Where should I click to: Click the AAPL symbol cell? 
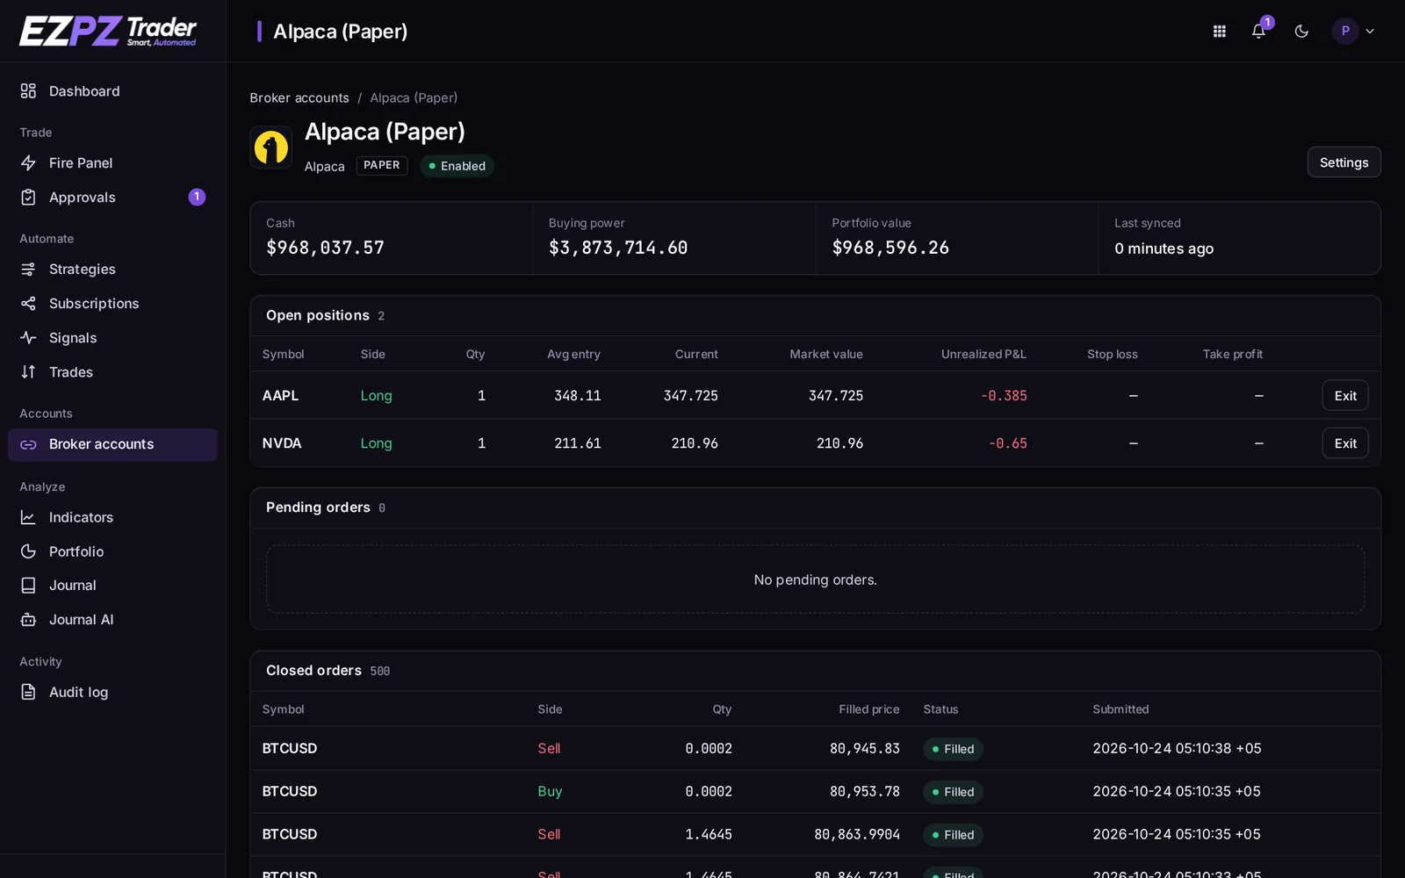point(280,395)
